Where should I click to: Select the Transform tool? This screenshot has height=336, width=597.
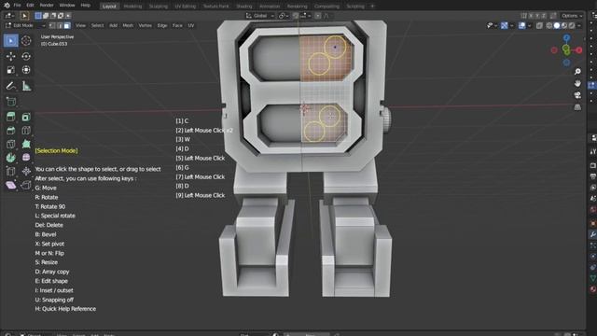tap(26, 70)
